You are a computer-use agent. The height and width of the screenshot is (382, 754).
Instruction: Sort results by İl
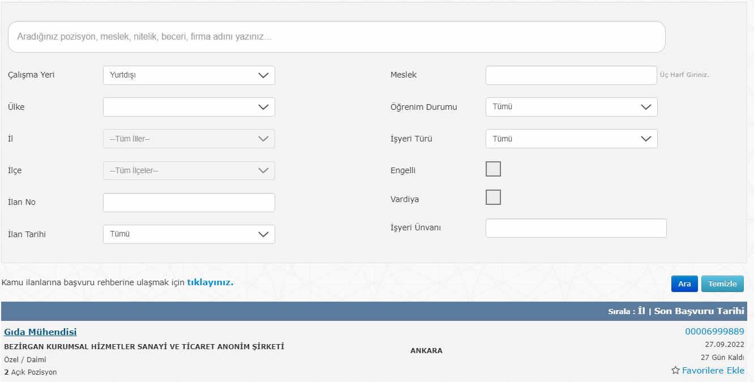pos(641,311)
